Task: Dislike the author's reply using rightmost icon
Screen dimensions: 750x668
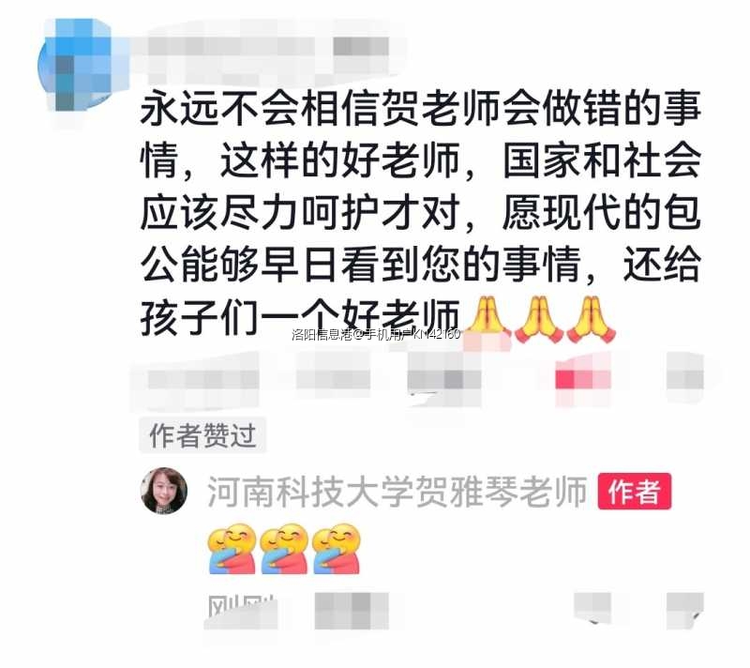Action: [x=685, y=609]
